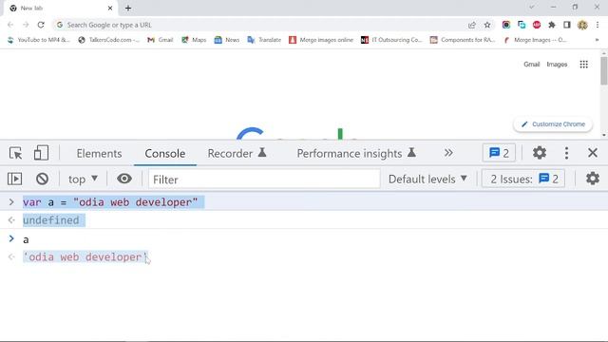Open DevTools three-dot customize menu

pos(566,153)
